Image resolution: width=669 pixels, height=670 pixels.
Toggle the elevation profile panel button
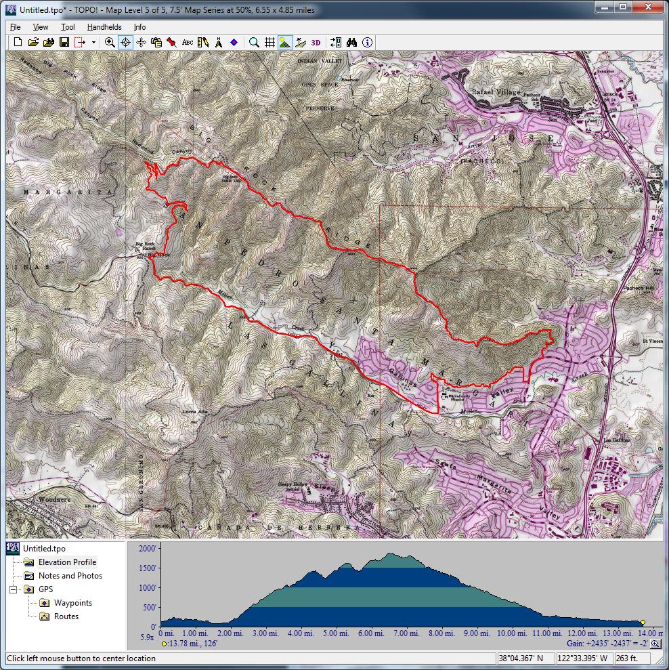(x=301, y=42)
